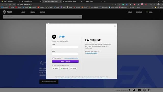Open the Facebook bookmark
The width and height of the screenshot is (163, 92).
5,7
